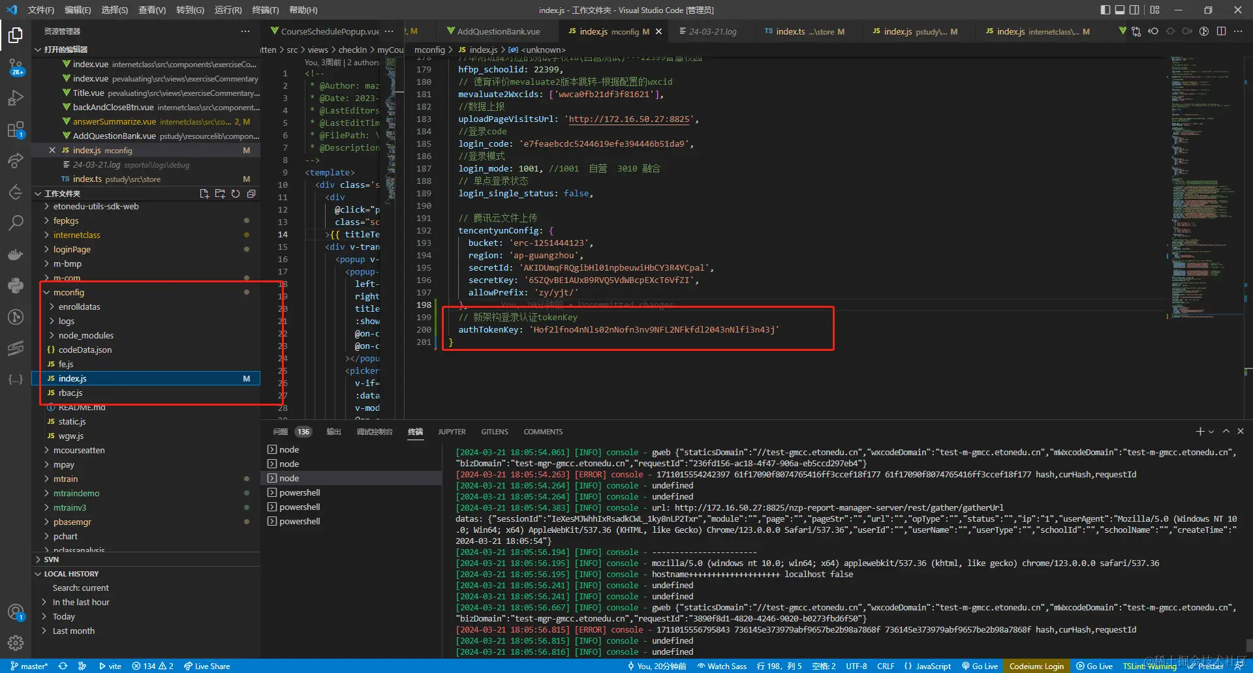1253x673 pixels.
Task: Switch to the 问题 panel tab
Action: click(280, 432)
